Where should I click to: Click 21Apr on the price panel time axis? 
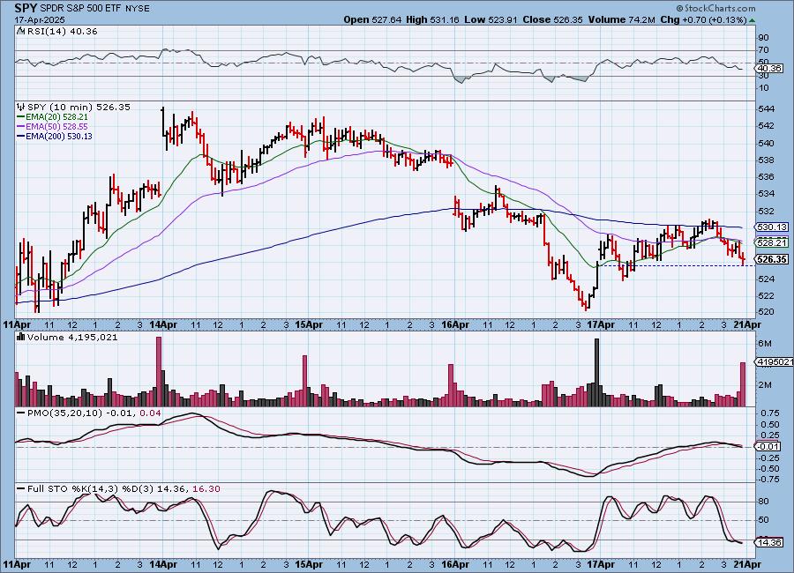[x=745, y=325]
